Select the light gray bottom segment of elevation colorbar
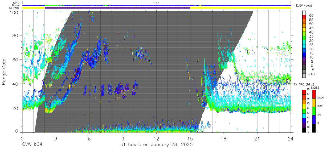This screenshot has height=150, width=327. pyautogui.click(x=304, y=75)
